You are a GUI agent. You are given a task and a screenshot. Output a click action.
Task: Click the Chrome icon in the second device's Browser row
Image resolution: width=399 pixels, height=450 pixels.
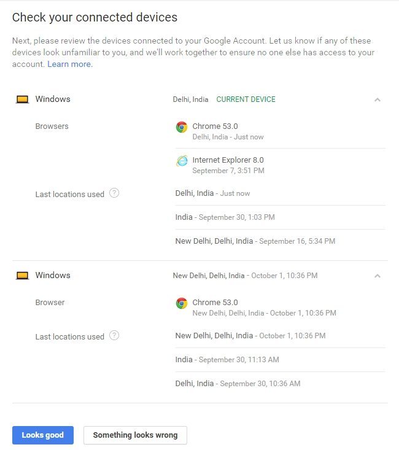(182, 303)
